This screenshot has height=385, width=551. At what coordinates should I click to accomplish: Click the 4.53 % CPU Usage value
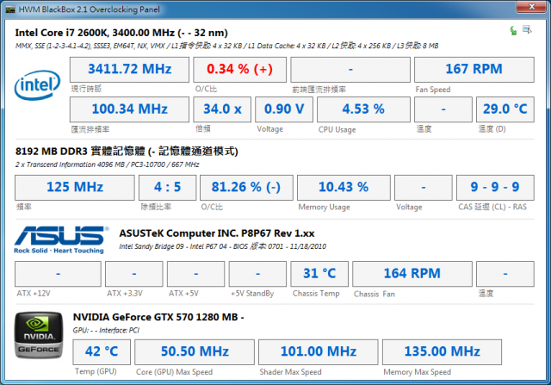click(x=363, y=109)
